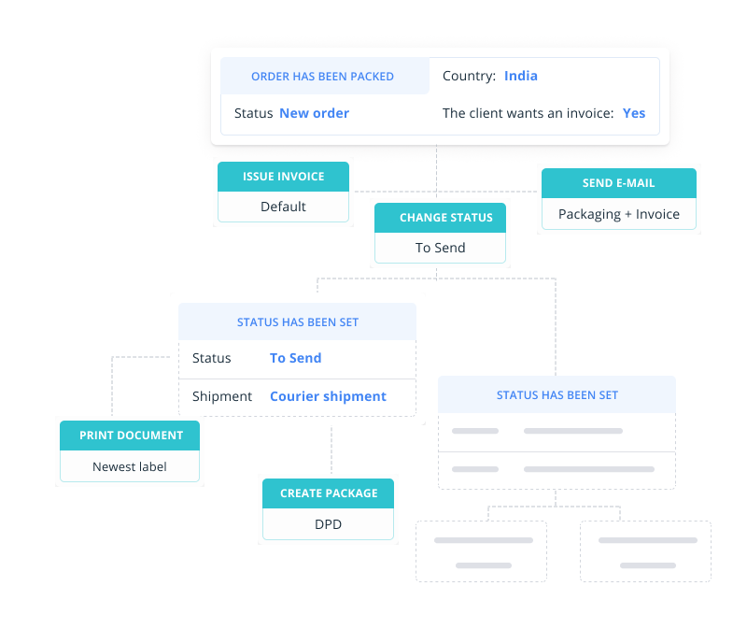Click the bottom-left placeholder node

click(x=481, y=551)
